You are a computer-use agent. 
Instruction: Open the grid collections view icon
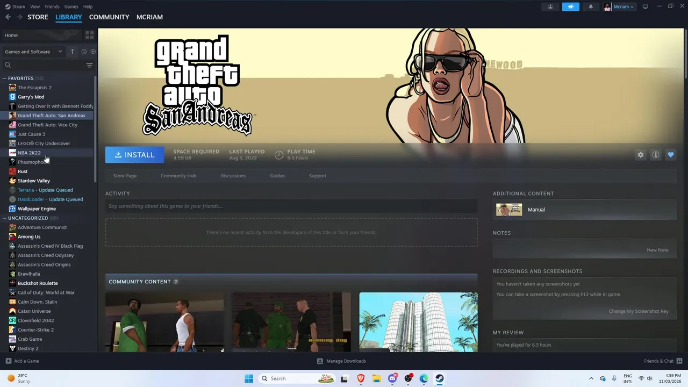(89, 35)
